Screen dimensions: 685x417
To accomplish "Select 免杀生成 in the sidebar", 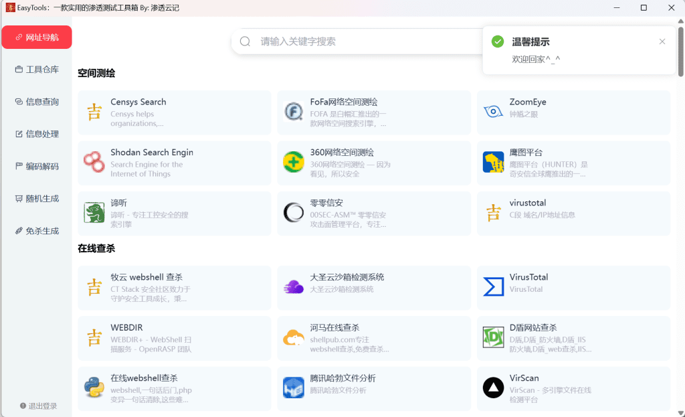I will point(37,231).
